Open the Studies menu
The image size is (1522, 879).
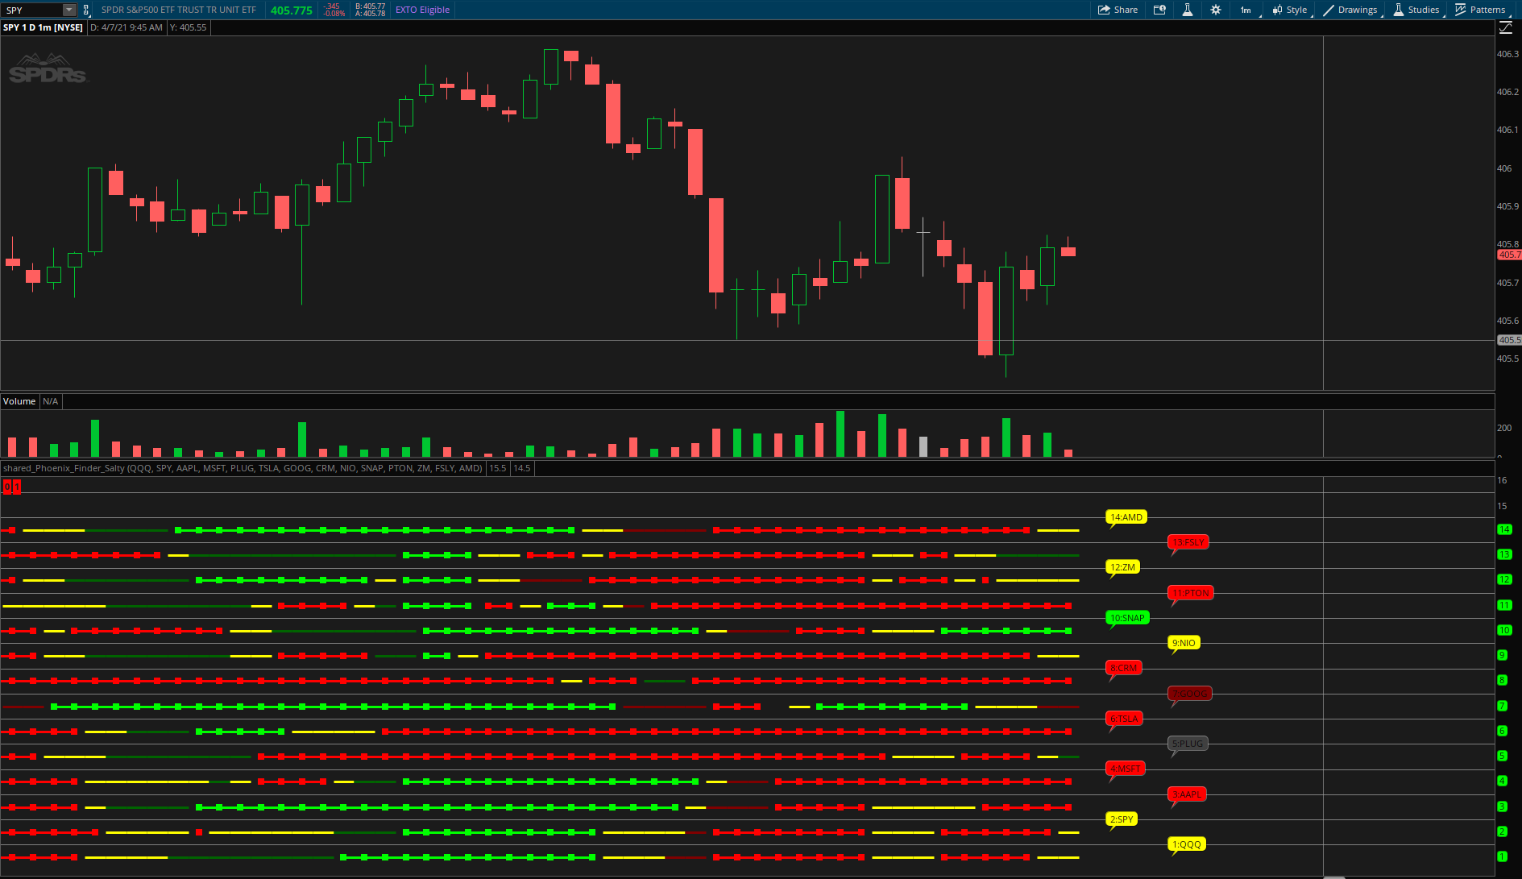(x=1416, y=10)
